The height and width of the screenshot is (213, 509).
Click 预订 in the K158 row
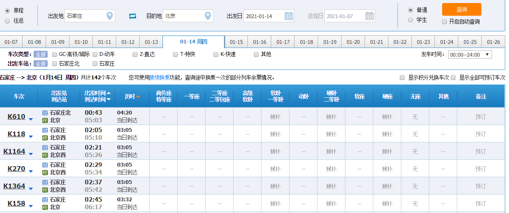481,204
